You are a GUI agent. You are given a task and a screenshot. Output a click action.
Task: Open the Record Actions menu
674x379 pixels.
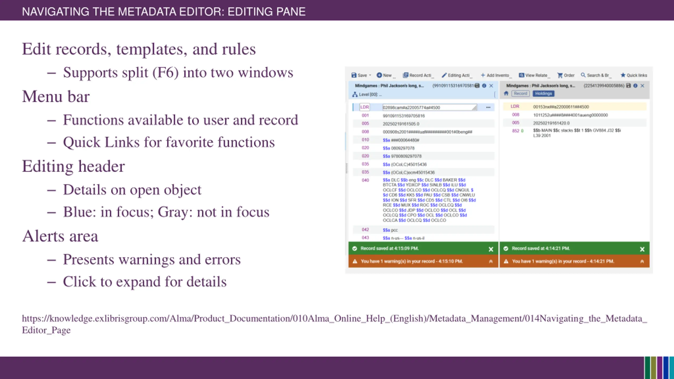418,75
